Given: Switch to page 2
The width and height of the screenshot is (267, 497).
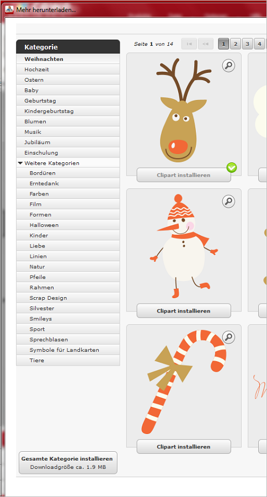Looking at the screenshot, I should tap(236, 44).
